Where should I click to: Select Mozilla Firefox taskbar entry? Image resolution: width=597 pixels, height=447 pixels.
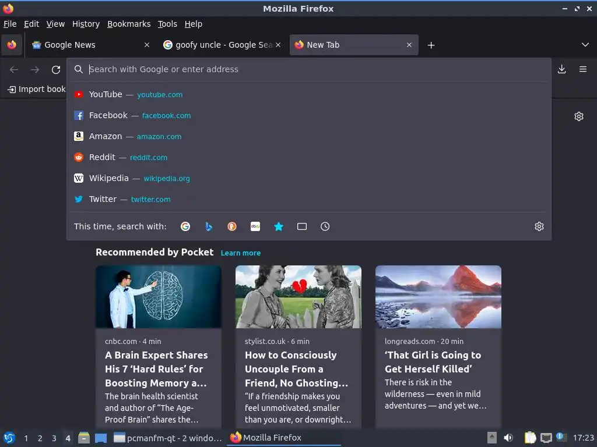(x=284, y=438)
